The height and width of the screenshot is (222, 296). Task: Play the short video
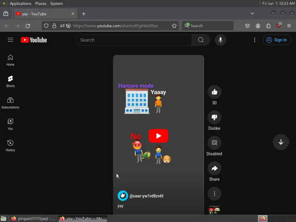(x=158, y=136)
